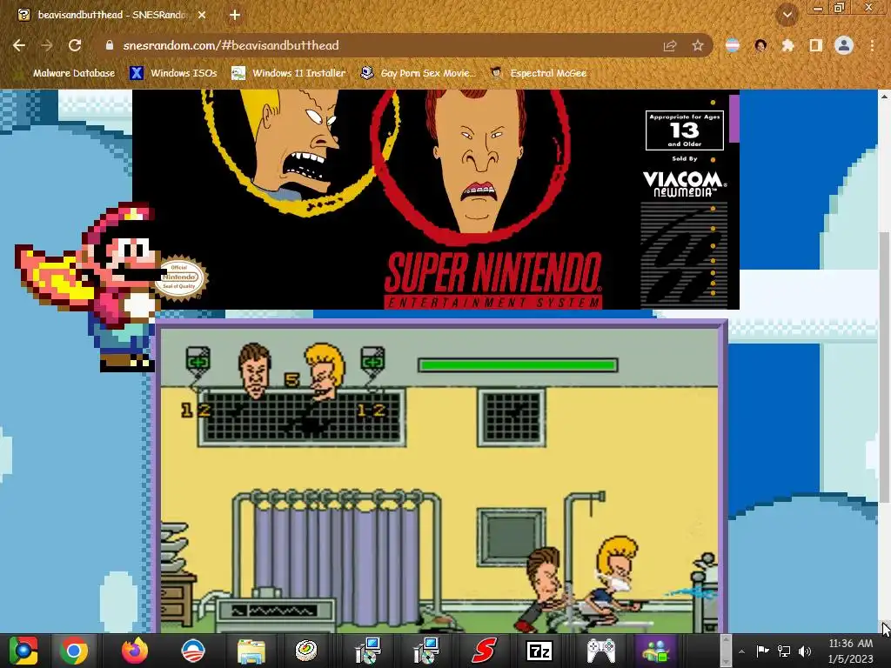Click the Beavis and Butt-Head box art
The width and height of the screenshot is (891, 668).
(x=436, y=199)
